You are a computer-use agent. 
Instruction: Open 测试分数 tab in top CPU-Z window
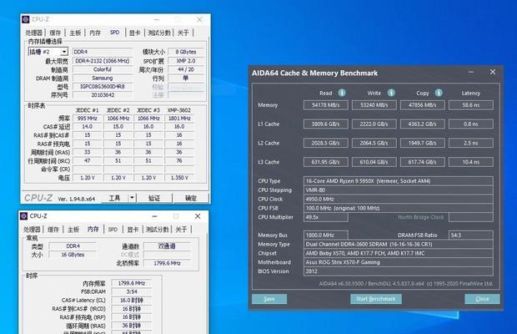tap(159, 33)
